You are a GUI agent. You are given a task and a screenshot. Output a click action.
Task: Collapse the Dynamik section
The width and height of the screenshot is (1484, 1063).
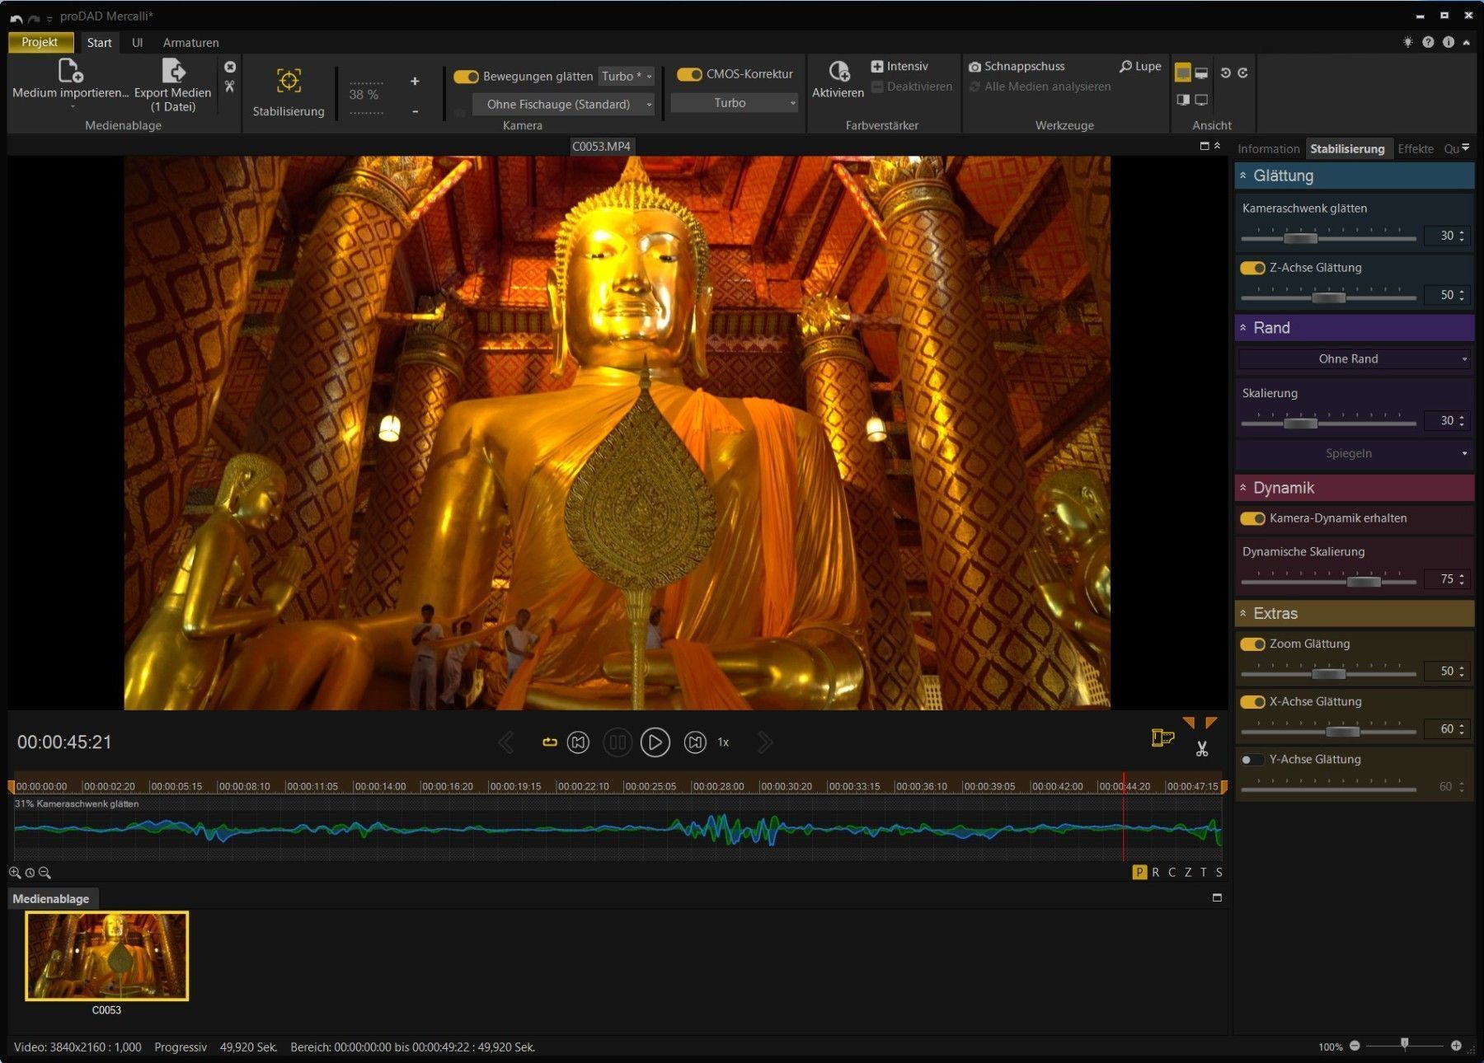1243,488
